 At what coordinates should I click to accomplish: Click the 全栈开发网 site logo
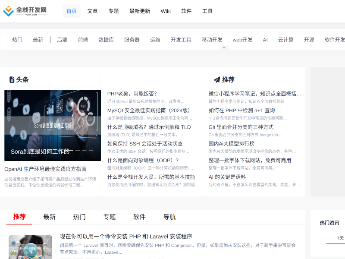25,11
